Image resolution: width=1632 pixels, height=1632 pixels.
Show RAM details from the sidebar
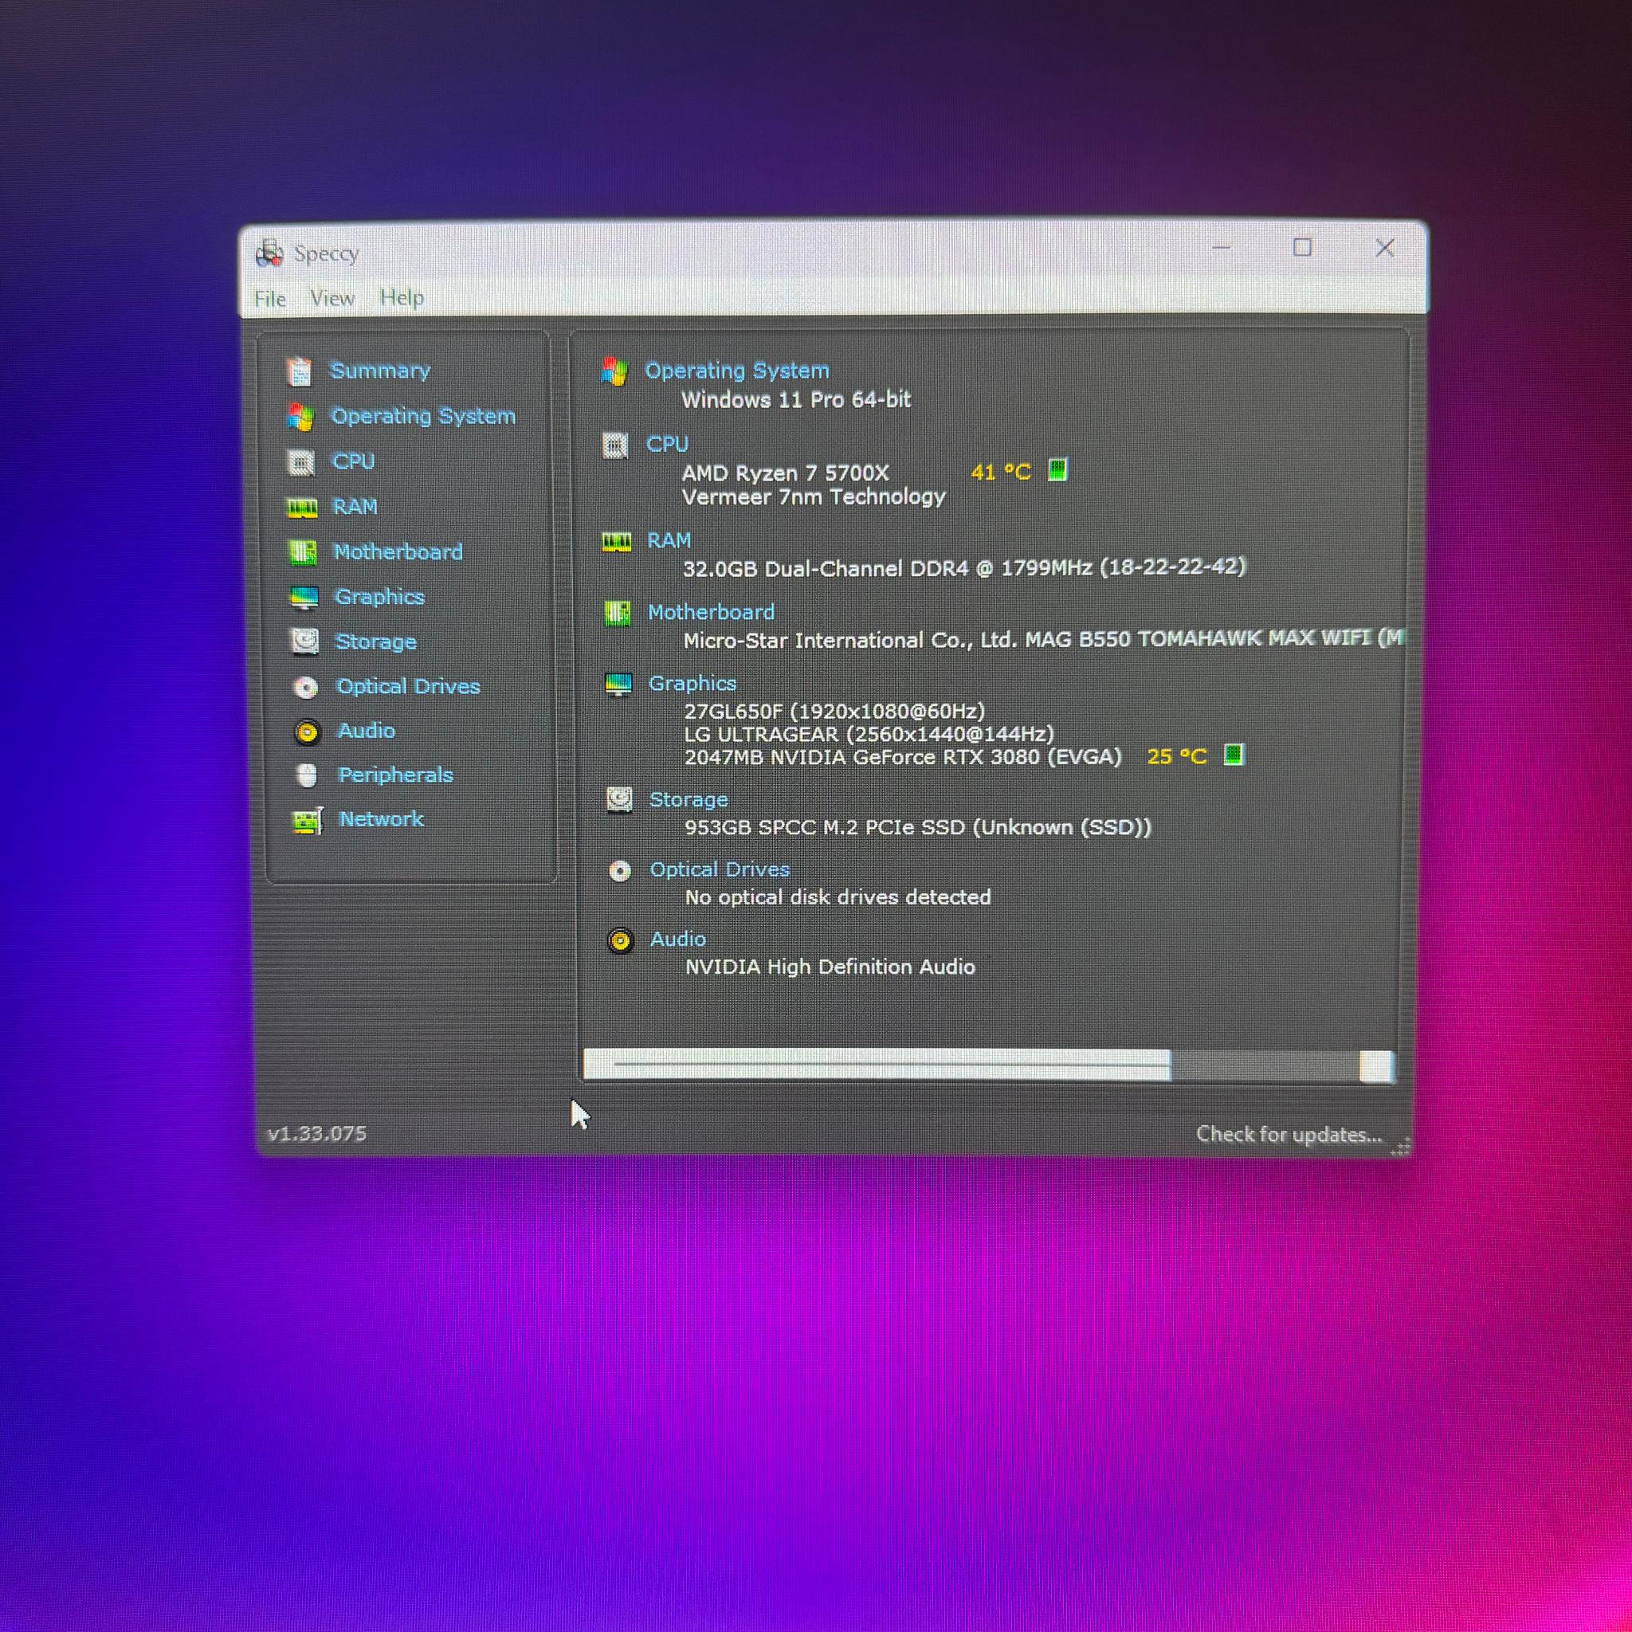point(355,507)
